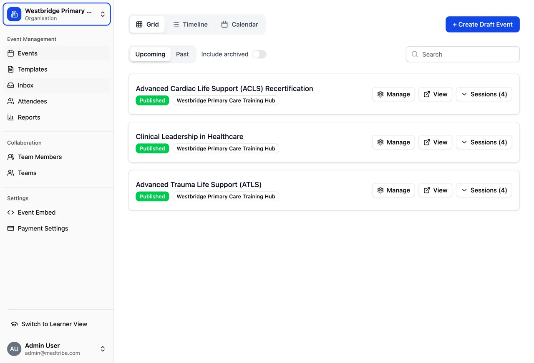Screen dimensions: 534x363
Task: Toggle the Include archived switch
Action: pos(259,54)
